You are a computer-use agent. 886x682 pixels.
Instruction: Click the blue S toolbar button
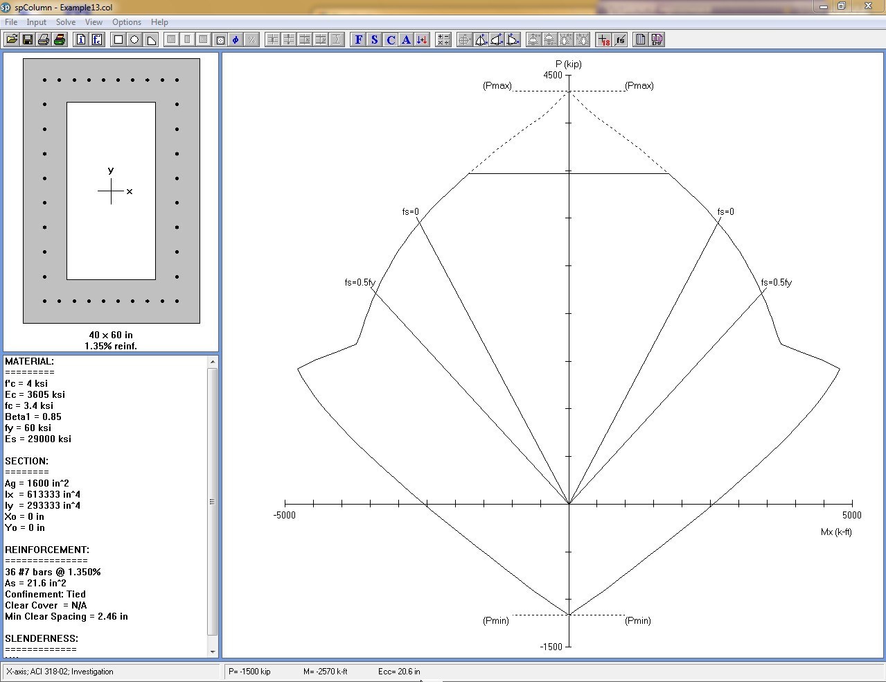pyautogui.click(x=374, y=40)
